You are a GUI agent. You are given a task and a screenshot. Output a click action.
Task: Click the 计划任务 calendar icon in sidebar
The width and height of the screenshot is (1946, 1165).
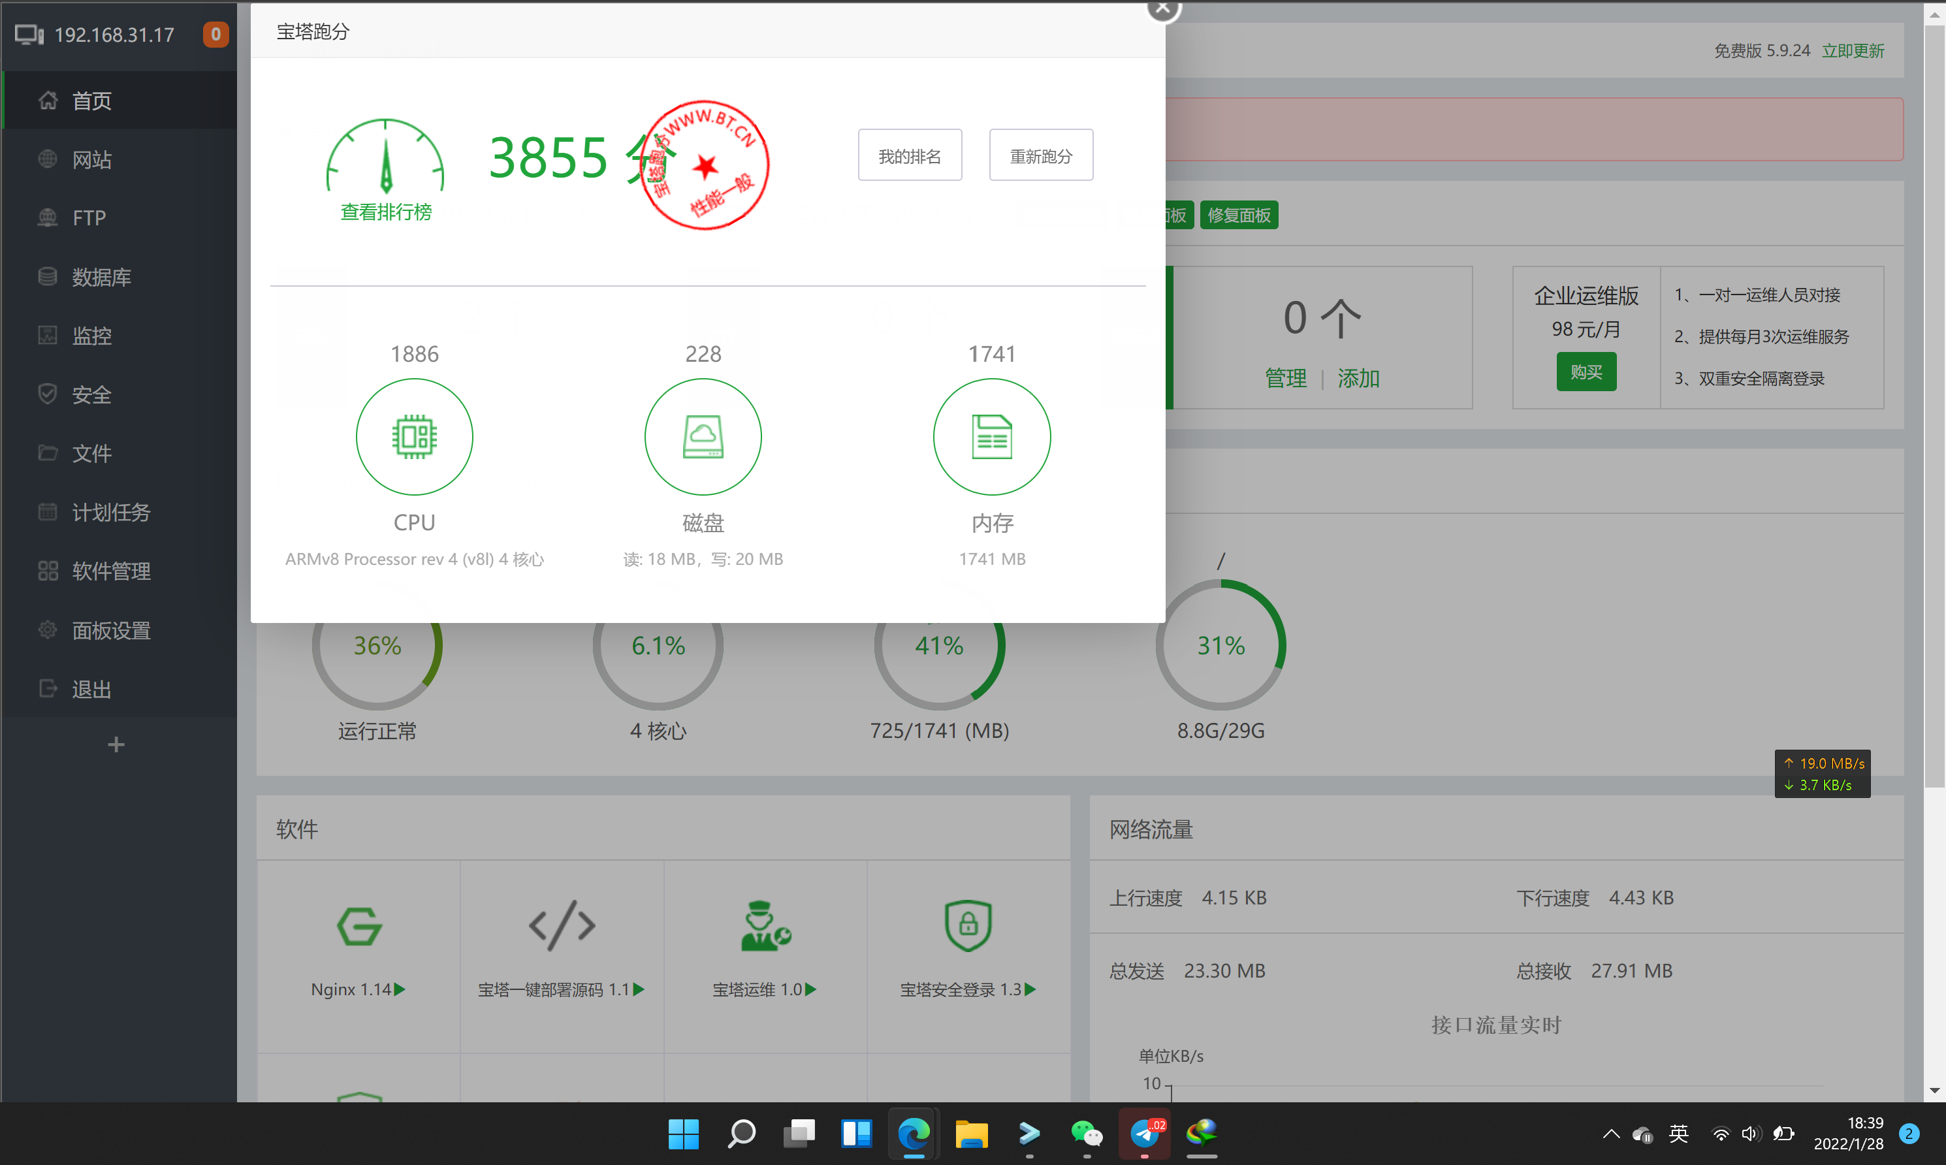48,512
